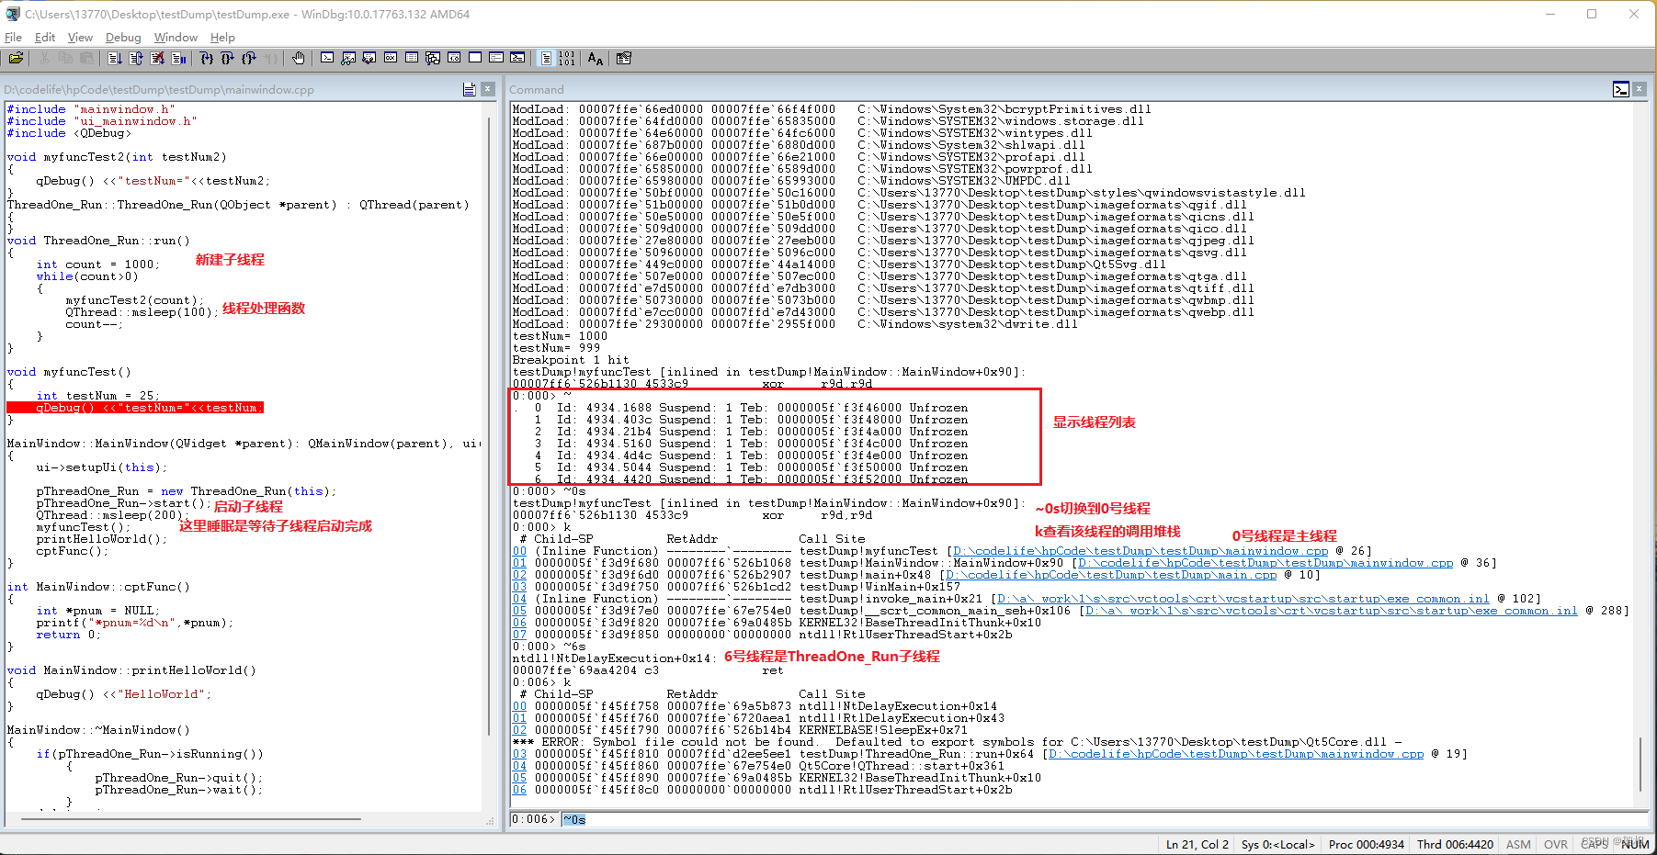Open the Command Browser window icon
The height and width of the screenshot is (855, 1657).
517,58
